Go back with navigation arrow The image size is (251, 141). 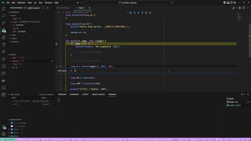pos(78,3)
